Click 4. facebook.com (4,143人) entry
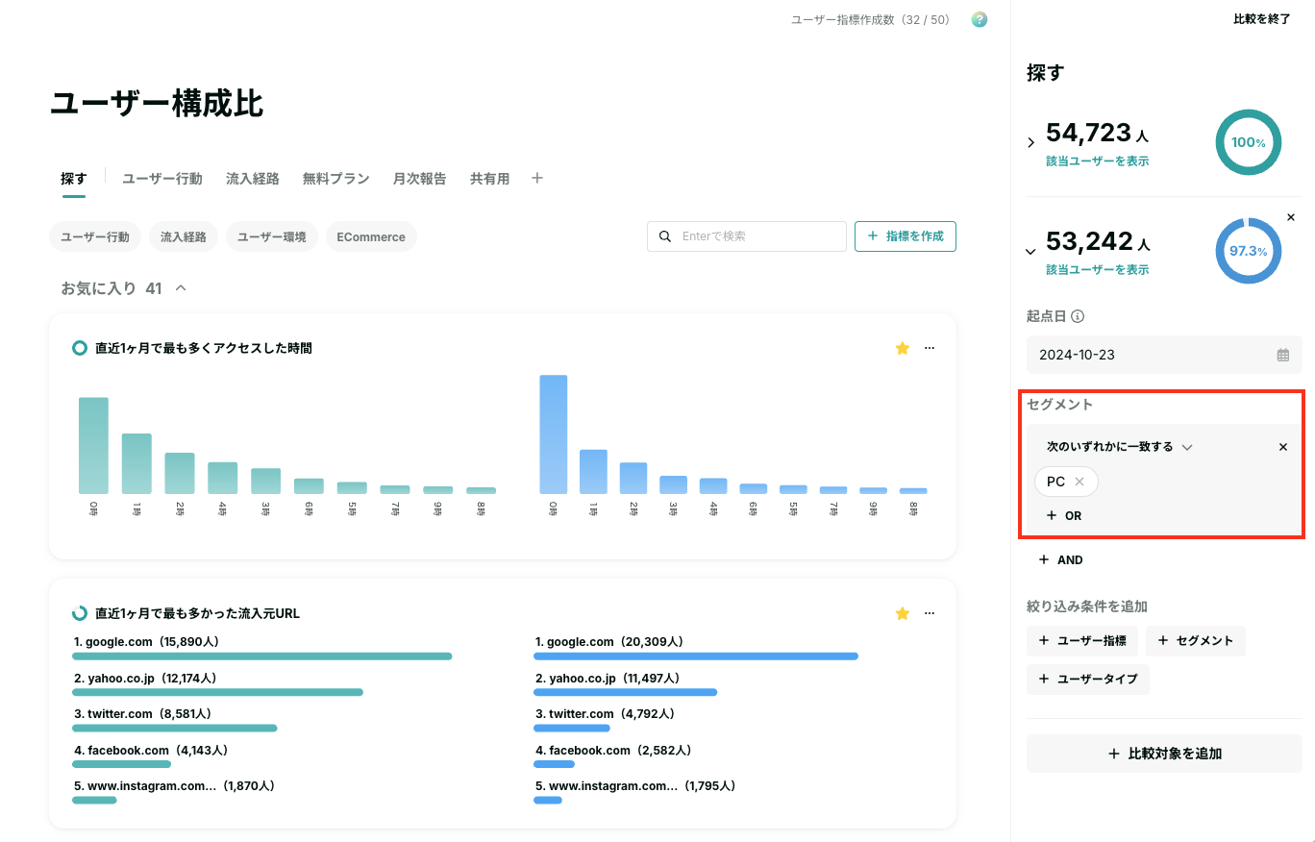This screenshot has width=1315, height=842. 151,750
